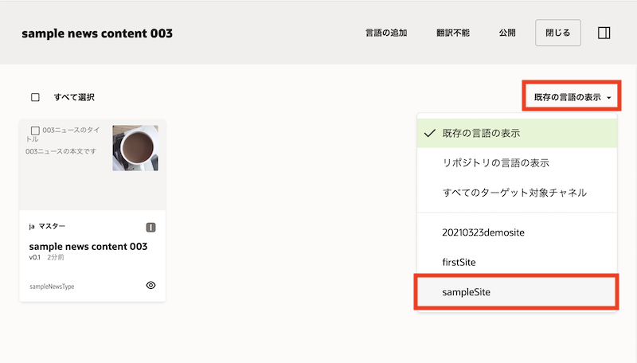Tick the checkbox on the 003 news card
Viewport: 637px width, 363px height.
(x=35, y=130)
